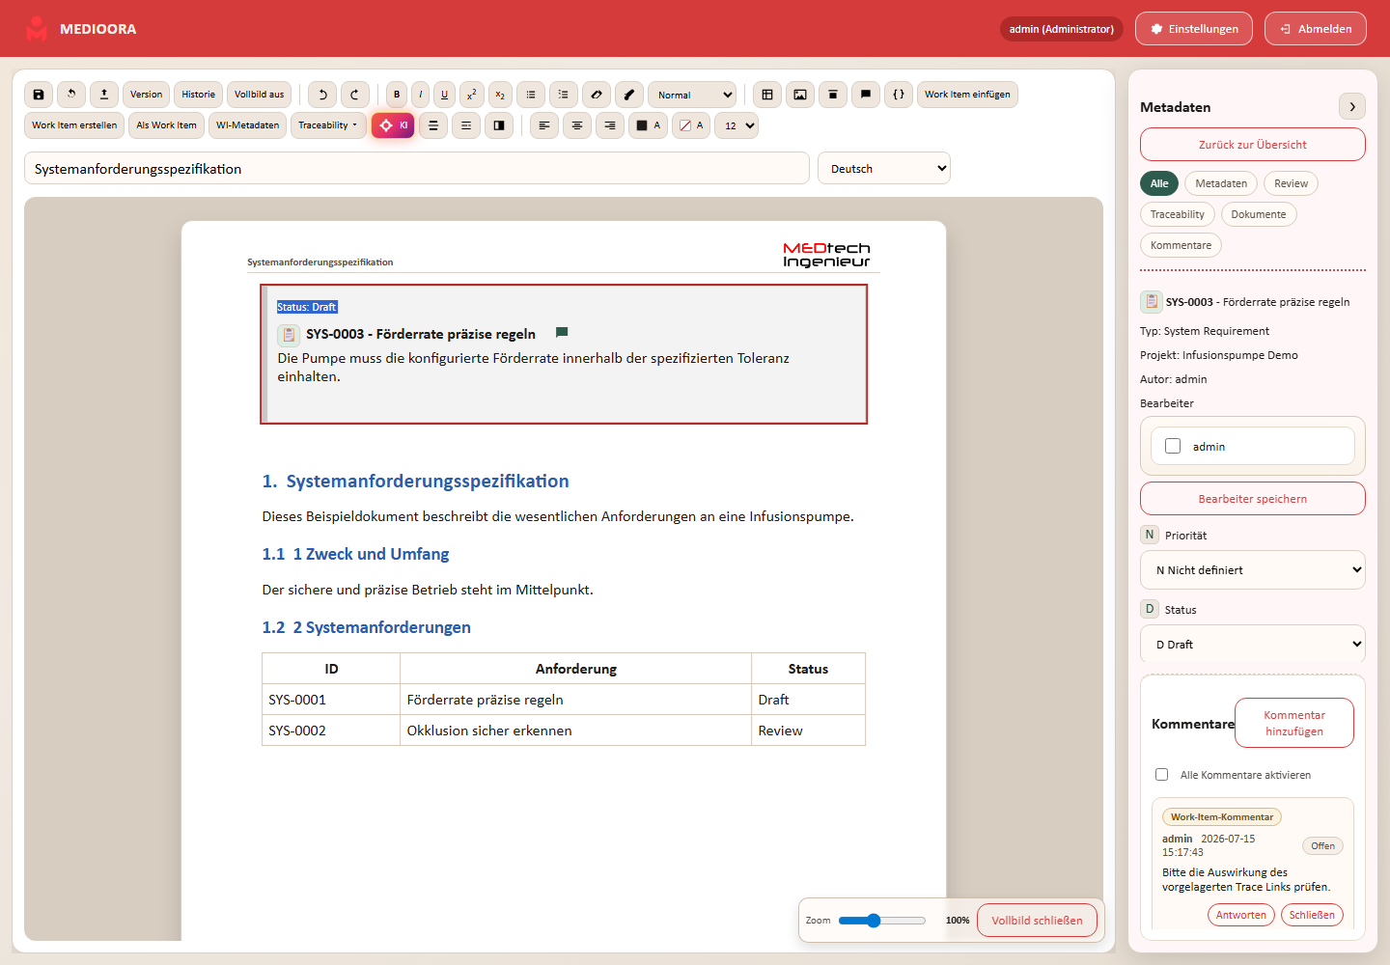
Task: Select the Dokumente filter tab
Action: click(x=1259, y=214)
